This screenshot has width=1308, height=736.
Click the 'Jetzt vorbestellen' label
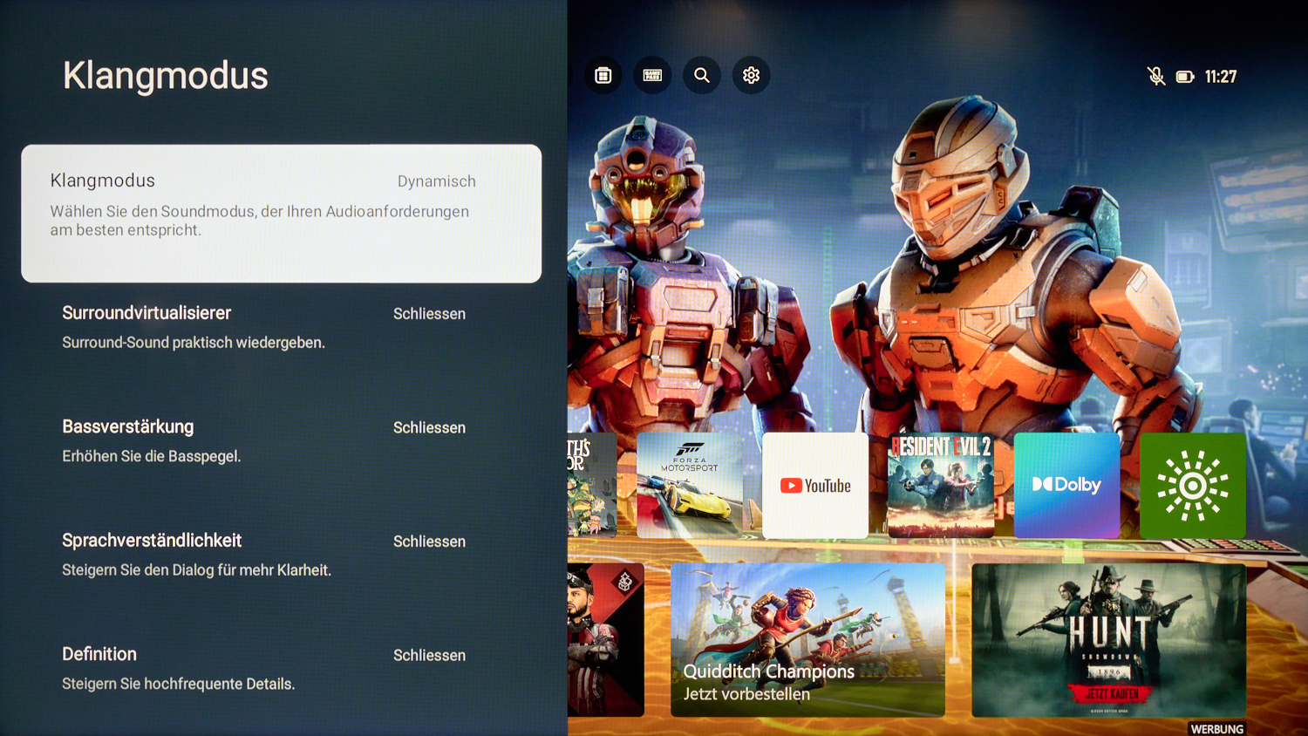[x=746, y=694]
